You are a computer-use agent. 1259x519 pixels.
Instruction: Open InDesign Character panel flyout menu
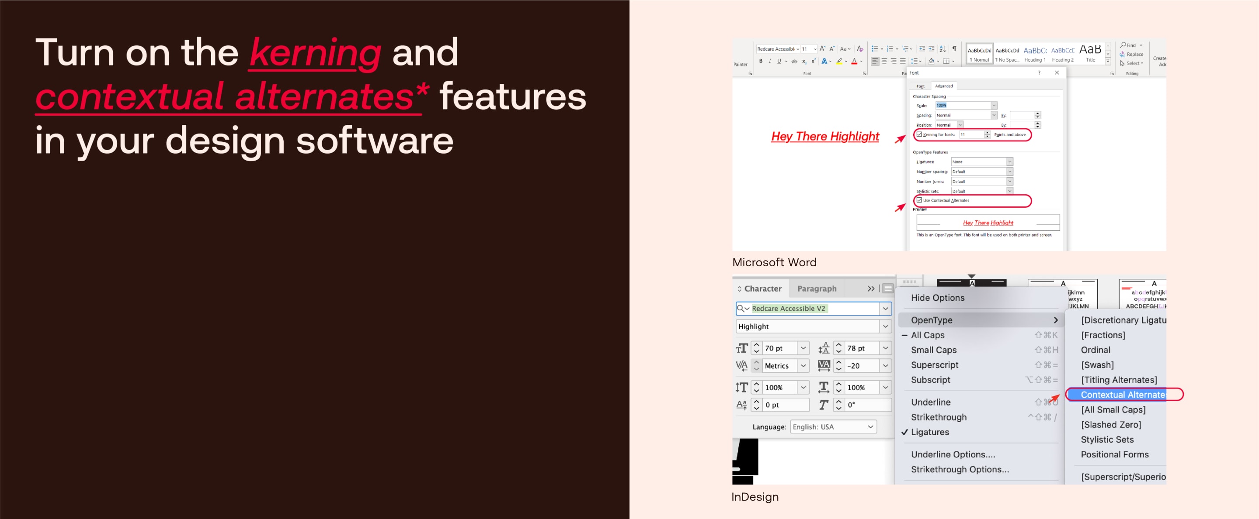pos(888,288)
